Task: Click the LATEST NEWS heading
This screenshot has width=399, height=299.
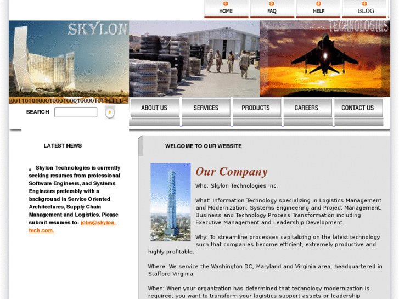Action: [x=63, y=146]
